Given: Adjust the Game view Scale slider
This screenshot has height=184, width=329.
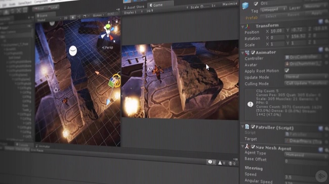Looking at the screenshot, I should click(205, 7).
